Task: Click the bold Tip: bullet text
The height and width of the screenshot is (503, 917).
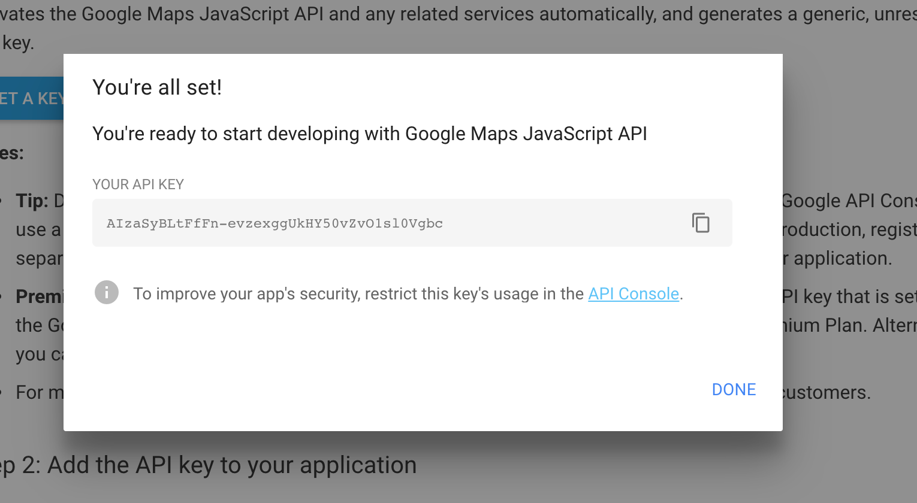Action: (32, 201)
